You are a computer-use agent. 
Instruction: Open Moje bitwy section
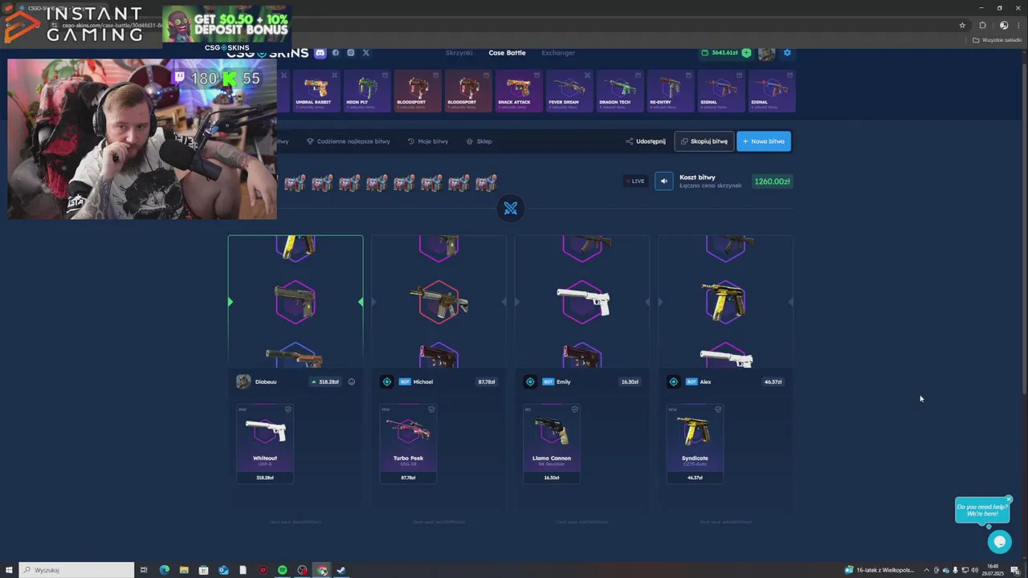click(x=428, y=141)
